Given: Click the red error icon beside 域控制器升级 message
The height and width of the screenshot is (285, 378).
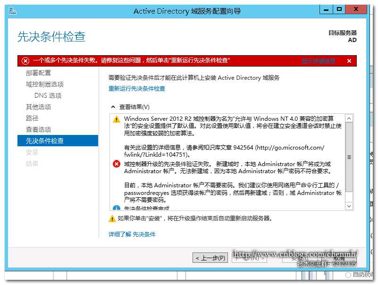Looking at the screenshot, I should [117, 164].
